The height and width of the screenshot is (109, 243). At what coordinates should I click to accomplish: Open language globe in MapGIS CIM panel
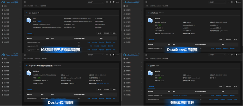[110, 55]
